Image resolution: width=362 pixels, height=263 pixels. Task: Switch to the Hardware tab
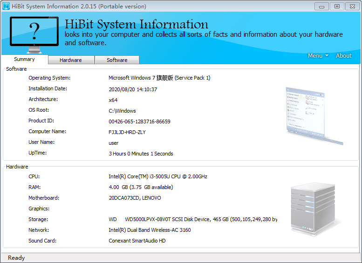point(71,60)
